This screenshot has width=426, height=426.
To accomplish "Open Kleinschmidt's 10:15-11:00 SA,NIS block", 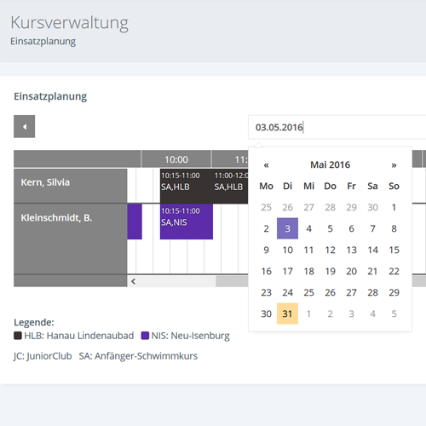I will coord(187,222).
